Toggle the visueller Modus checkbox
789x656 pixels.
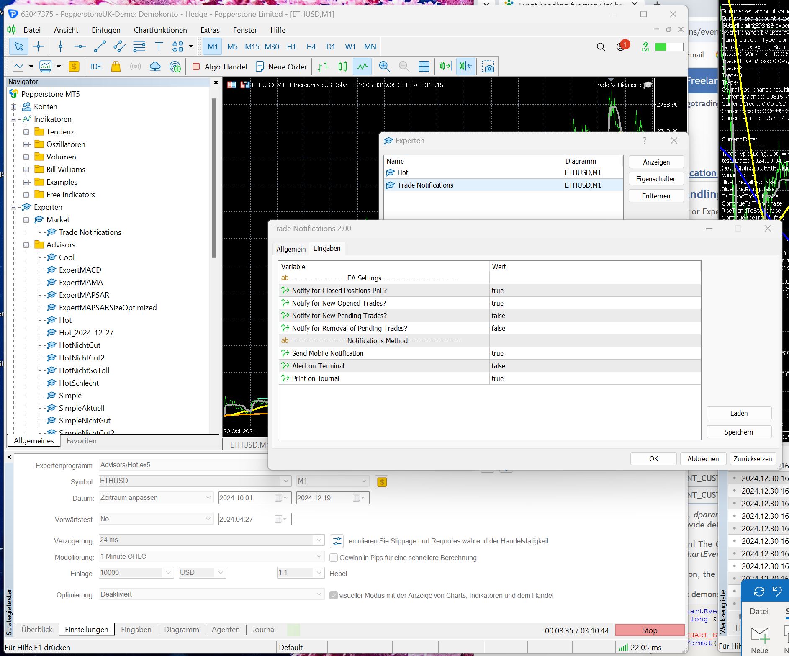click(x=334, y=595)
